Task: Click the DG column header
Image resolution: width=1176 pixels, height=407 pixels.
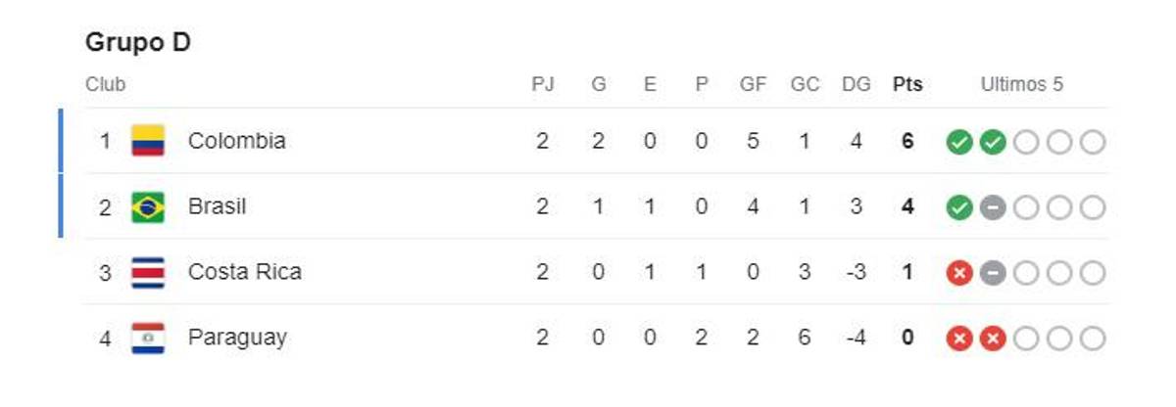Action: tap(856, 85)
